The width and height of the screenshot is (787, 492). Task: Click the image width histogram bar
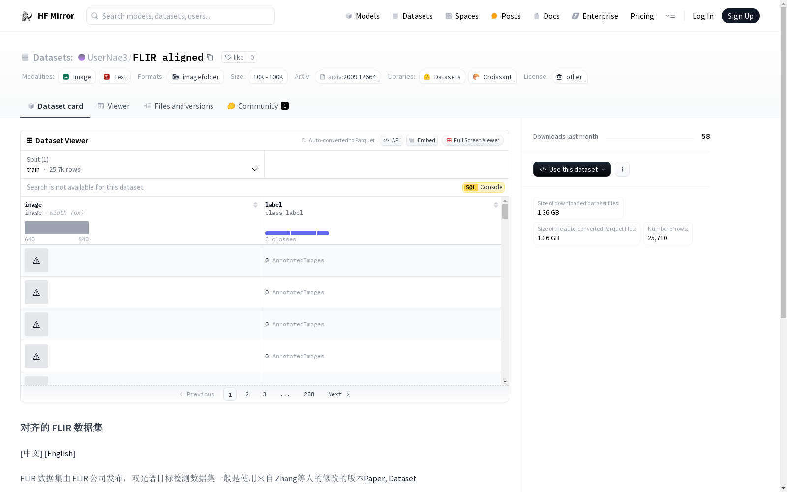[x=57, y=228]
